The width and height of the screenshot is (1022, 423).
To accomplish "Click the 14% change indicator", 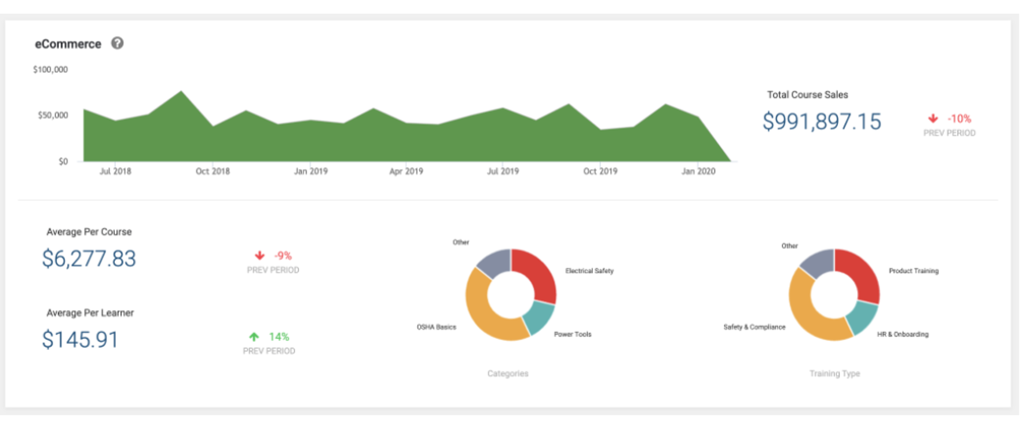I will [279, 336].
